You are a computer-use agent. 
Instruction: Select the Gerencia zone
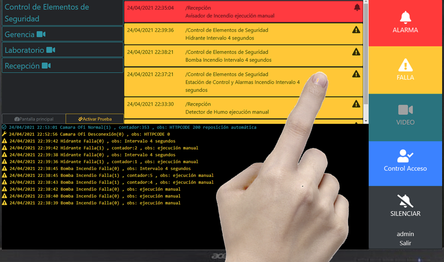[x=62, y=34]
